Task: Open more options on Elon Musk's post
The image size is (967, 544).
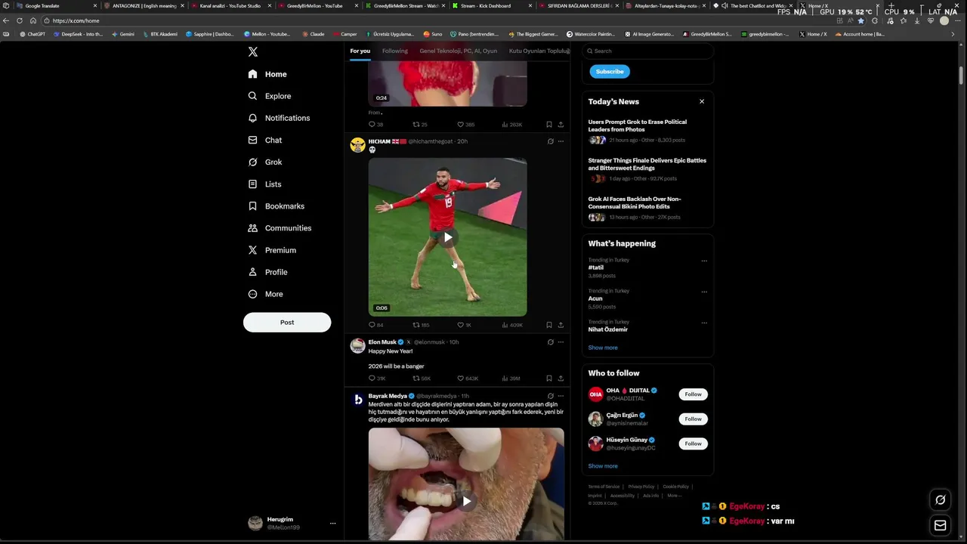Action: [x=561, y=342]
